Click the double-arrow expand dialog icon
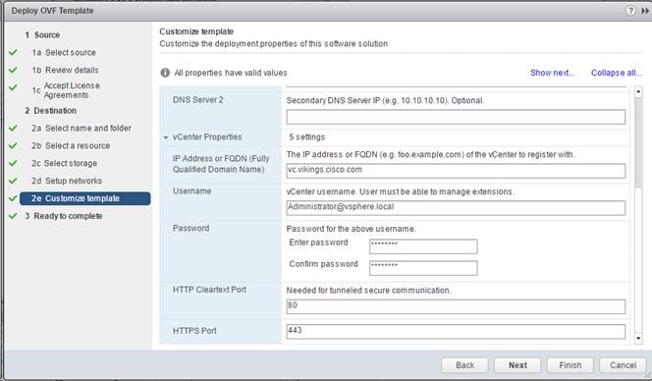652x381 pixels. (x=645, y=11)
